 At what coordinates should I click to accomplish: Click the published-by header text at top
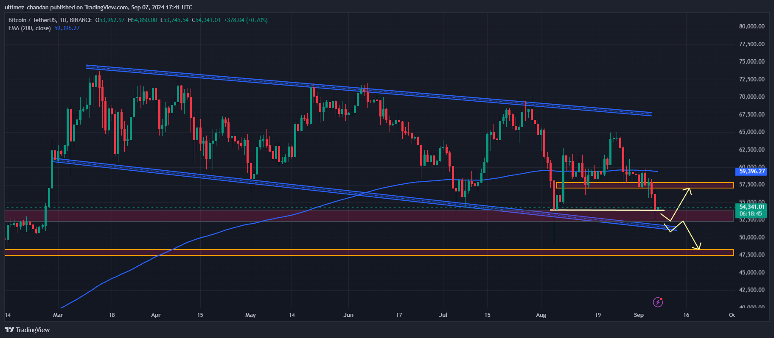[98, 7]
